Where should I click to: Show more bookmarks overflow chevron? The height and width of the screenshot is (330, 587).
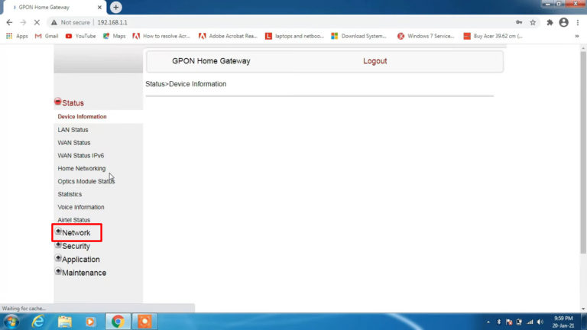pos(577,36)
